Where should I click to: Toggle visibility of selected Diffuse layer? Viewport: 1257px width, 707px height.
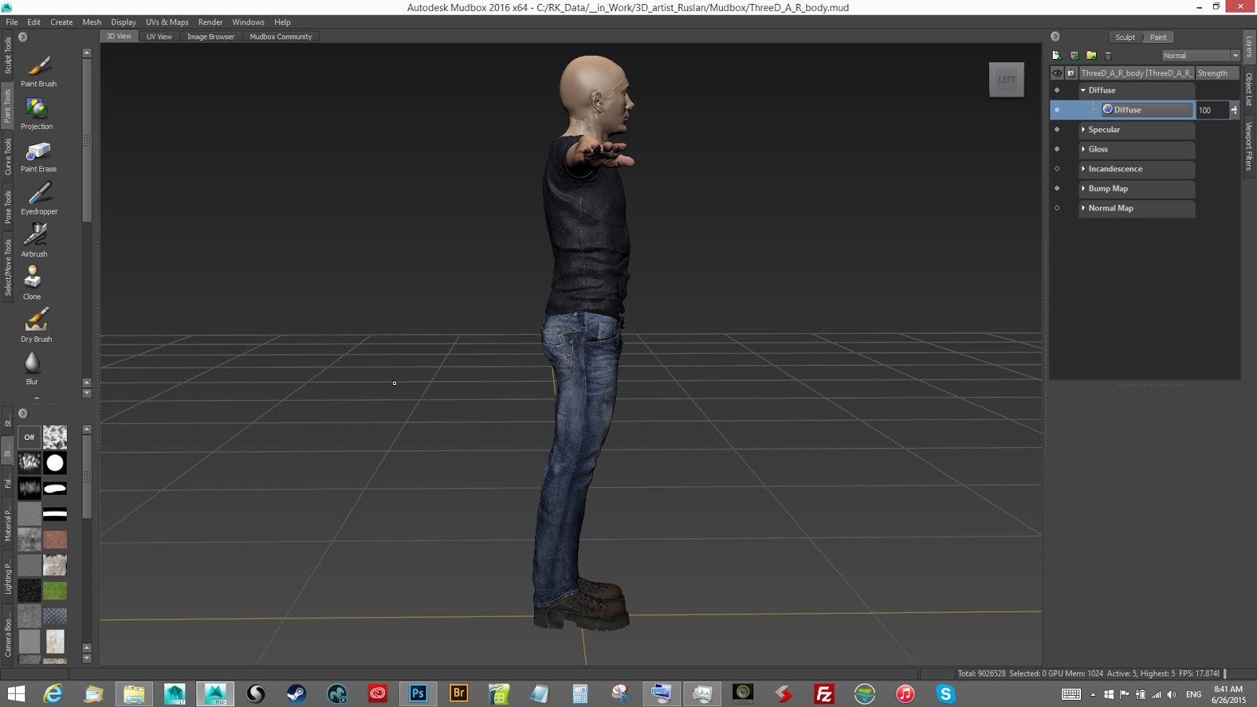pyautogui.click(x=1057, y=110)
